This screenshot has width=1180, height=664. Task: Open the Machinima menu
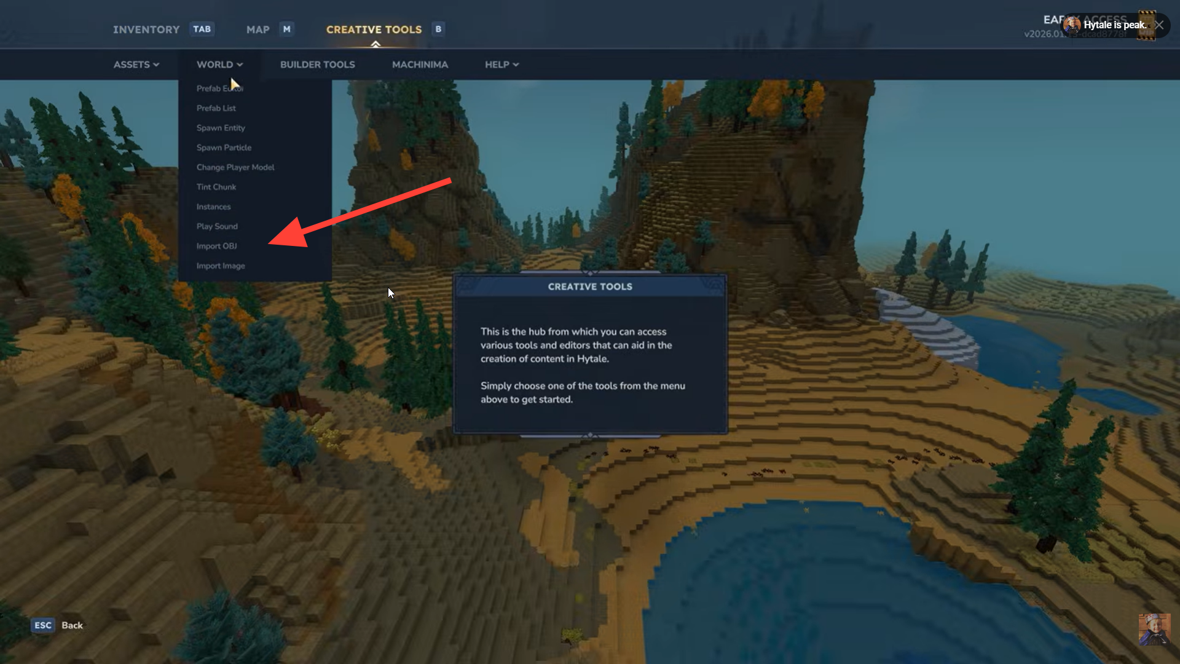[420, 65]
